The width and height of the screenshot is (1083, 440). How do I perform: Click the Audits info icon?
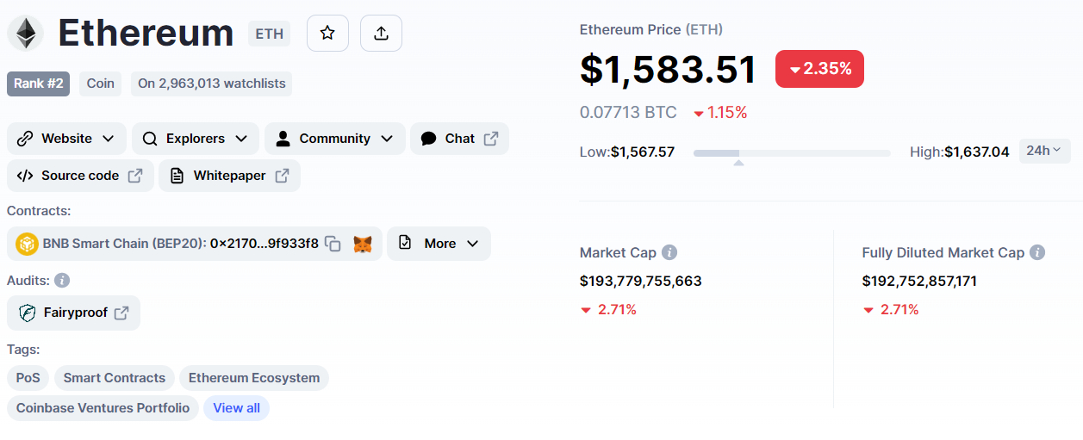tap(62, 281)
